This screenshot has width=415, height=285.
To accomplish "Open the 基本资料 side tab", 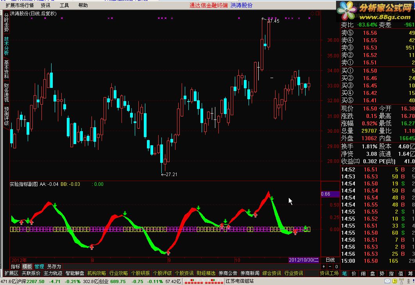I will click(6, 69).
